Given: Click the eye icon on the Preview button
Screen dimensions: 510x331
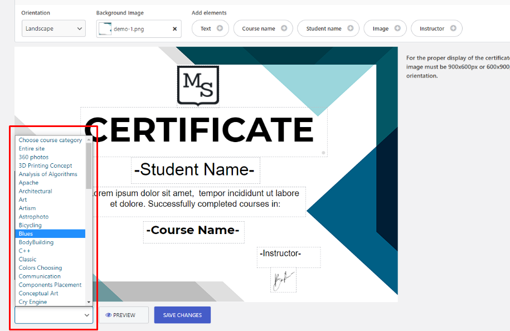Looking at the screenshot, I should pyautogui.click(x=108, y=315).
